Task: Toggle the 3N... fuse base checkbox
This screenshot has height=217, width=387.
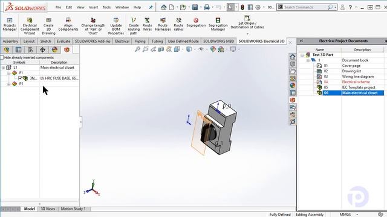Action: [20, 78]
